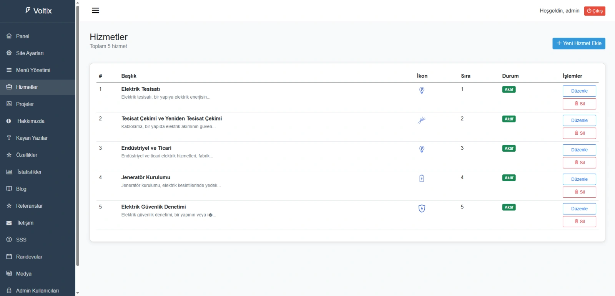
Task: Click the gear icon beside Site Ayarları
Action: pos(9,53)
